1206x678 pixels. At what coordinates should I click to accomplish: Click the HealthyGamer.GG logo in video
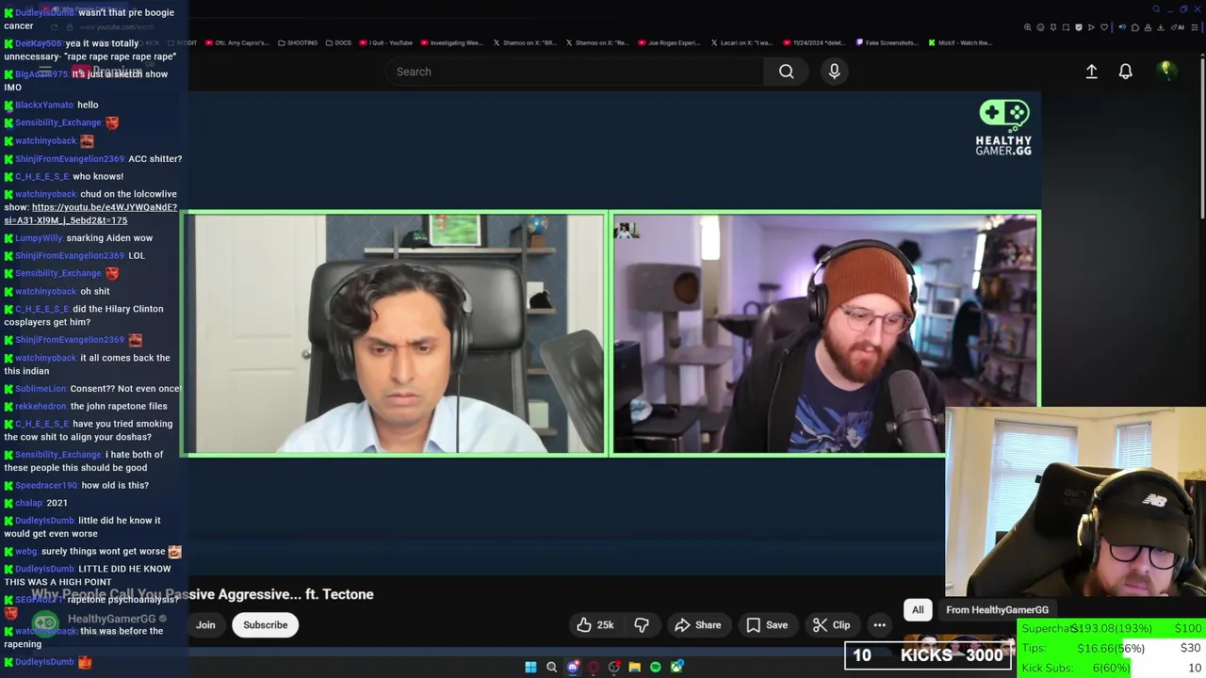1003,127
